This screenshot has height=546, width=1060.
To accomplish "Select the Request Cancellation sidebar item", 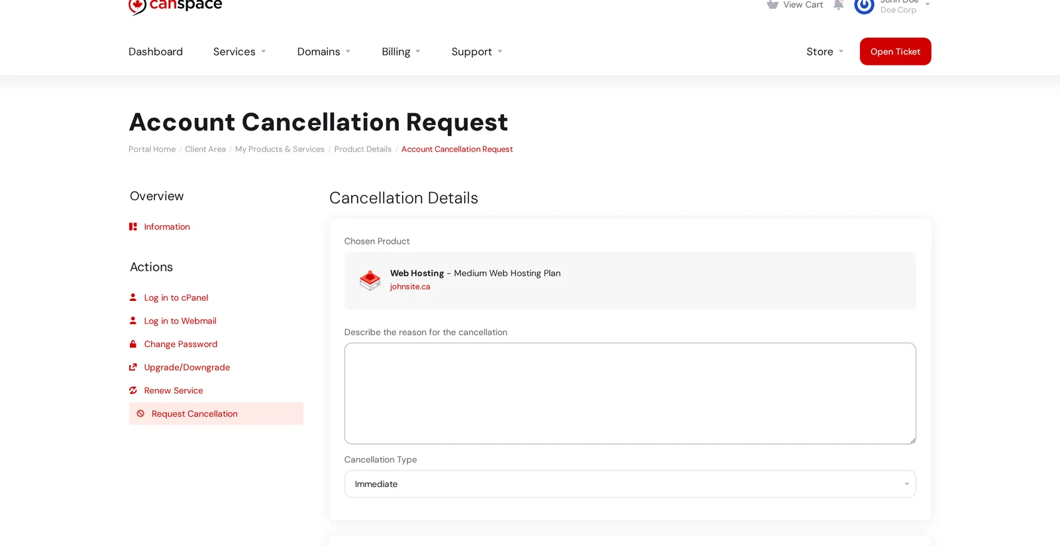I will point(216,413).
